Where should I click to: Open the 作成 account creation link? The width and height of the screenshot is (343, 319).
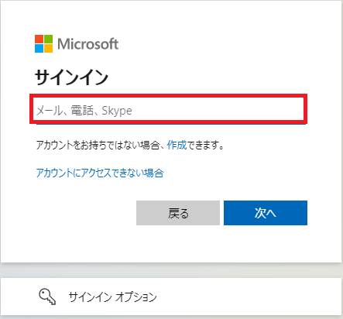[x=177, y=145]
